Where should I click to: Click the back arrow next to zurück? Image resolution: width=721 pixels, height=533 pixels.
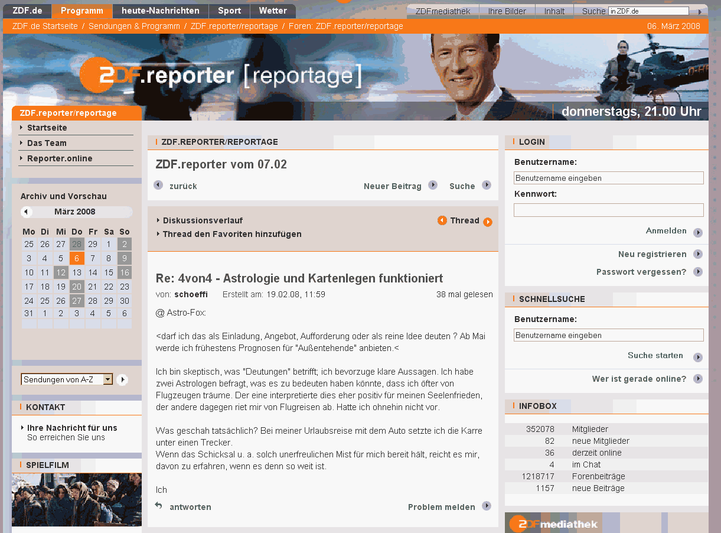158,185
